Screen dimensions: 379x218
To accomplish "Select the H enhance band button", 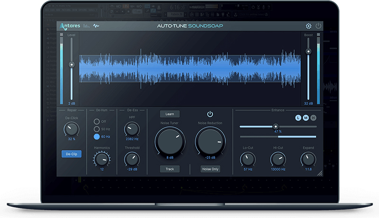I will point(313,118).
